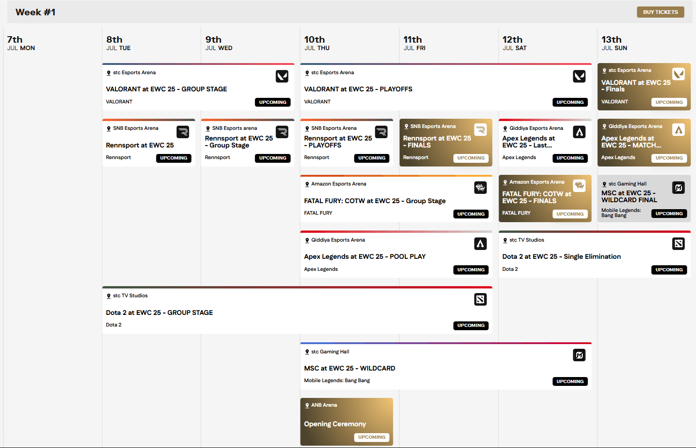
Task: Open Dota 2 at EWC 25 - GROUP STAGE title
Action: 160,313
